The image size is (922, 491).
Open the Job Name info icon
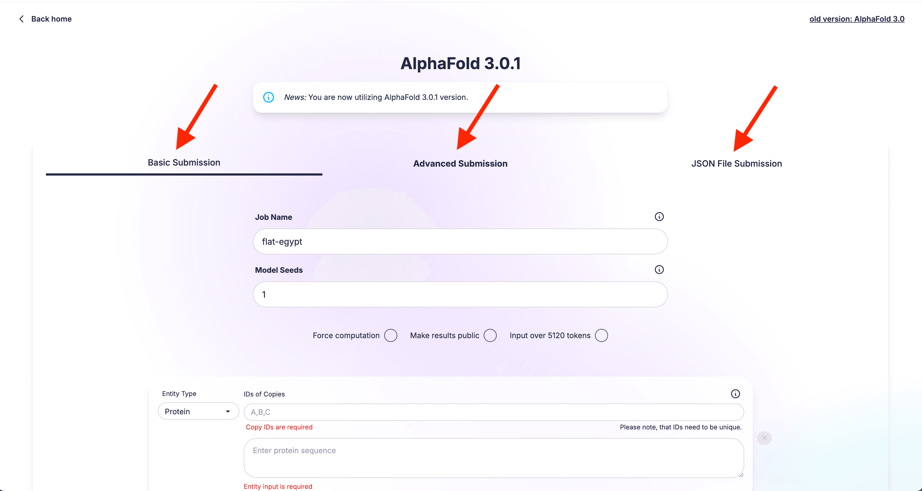tap(659, 217)
